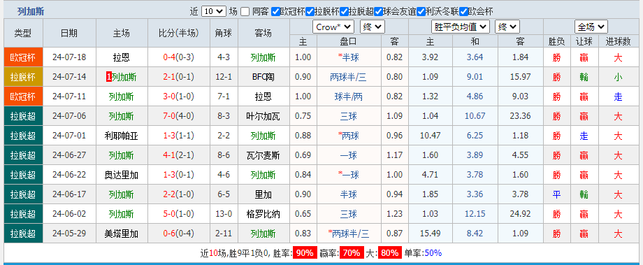The height and width of the screenshot is (265, 643).
Task: Click the 24.92 away odds value
Action: click(521, 214)
